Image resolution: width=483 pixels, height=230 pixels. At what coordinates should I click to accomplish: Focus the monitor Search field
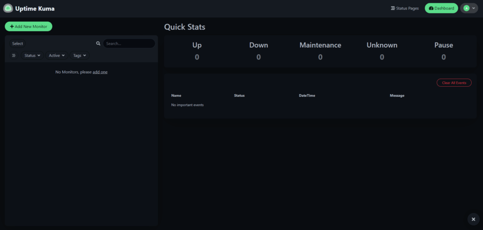pos(129,43)
